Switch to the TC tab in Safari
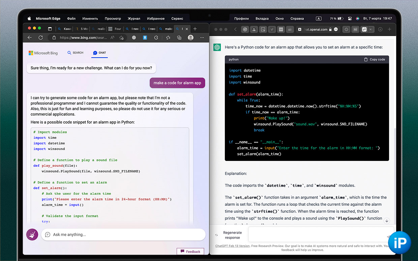The image size is (418, 261). [x=355, y=29]
